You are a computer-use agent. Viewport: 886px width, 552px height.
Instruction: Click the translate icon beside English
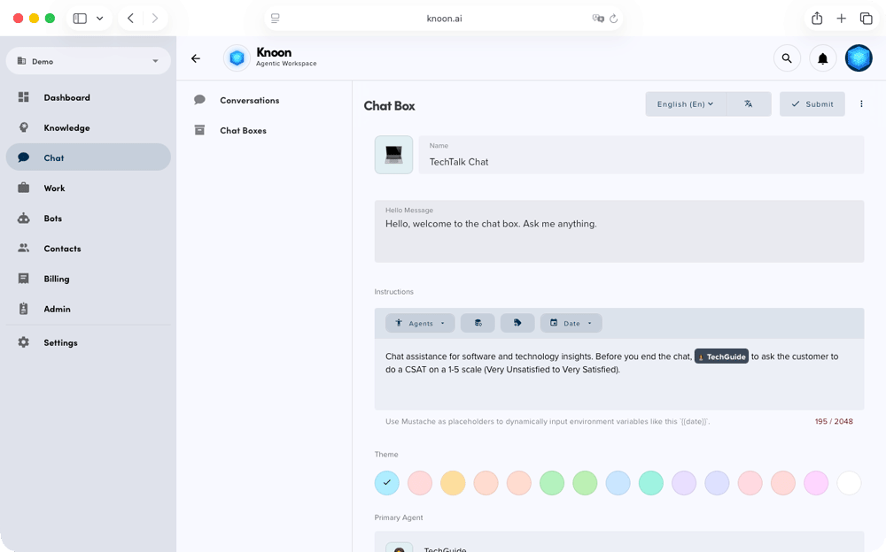tap(749, 104)
